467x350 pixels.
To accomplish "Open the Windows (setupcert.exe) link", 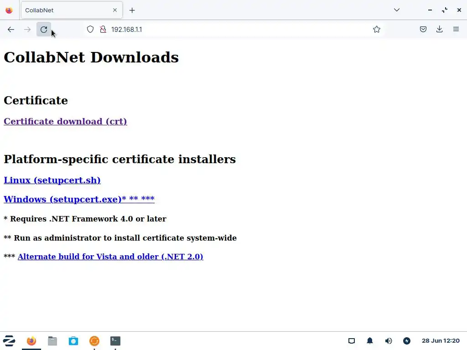I will [79, 199].
